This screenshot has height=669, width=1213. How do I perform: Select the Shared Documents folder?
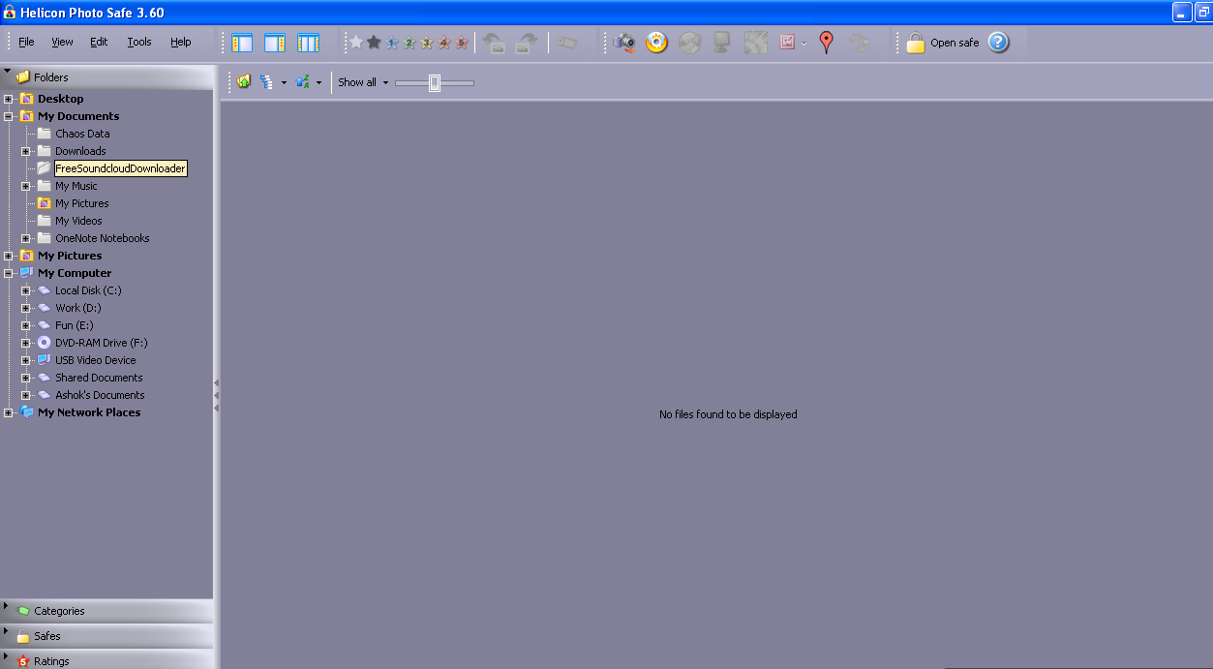(x=99, y=378)
